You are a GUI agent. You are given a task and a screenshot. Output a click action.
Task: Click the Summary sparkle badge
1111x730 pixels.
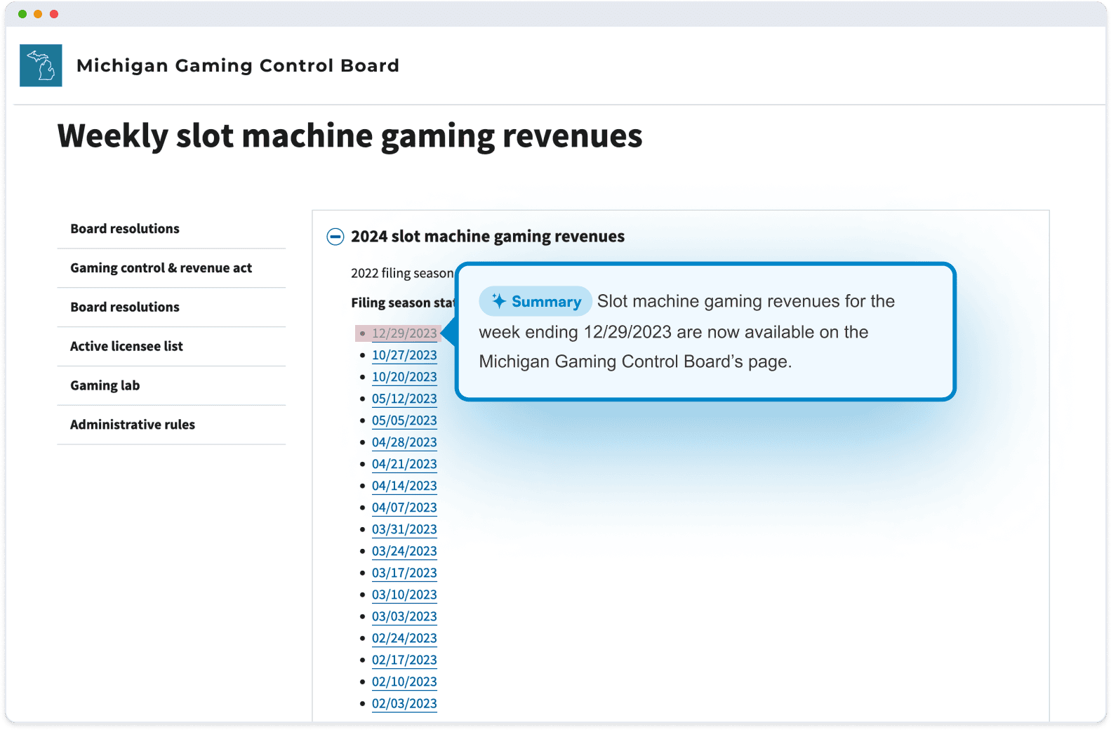coord(535,301)
